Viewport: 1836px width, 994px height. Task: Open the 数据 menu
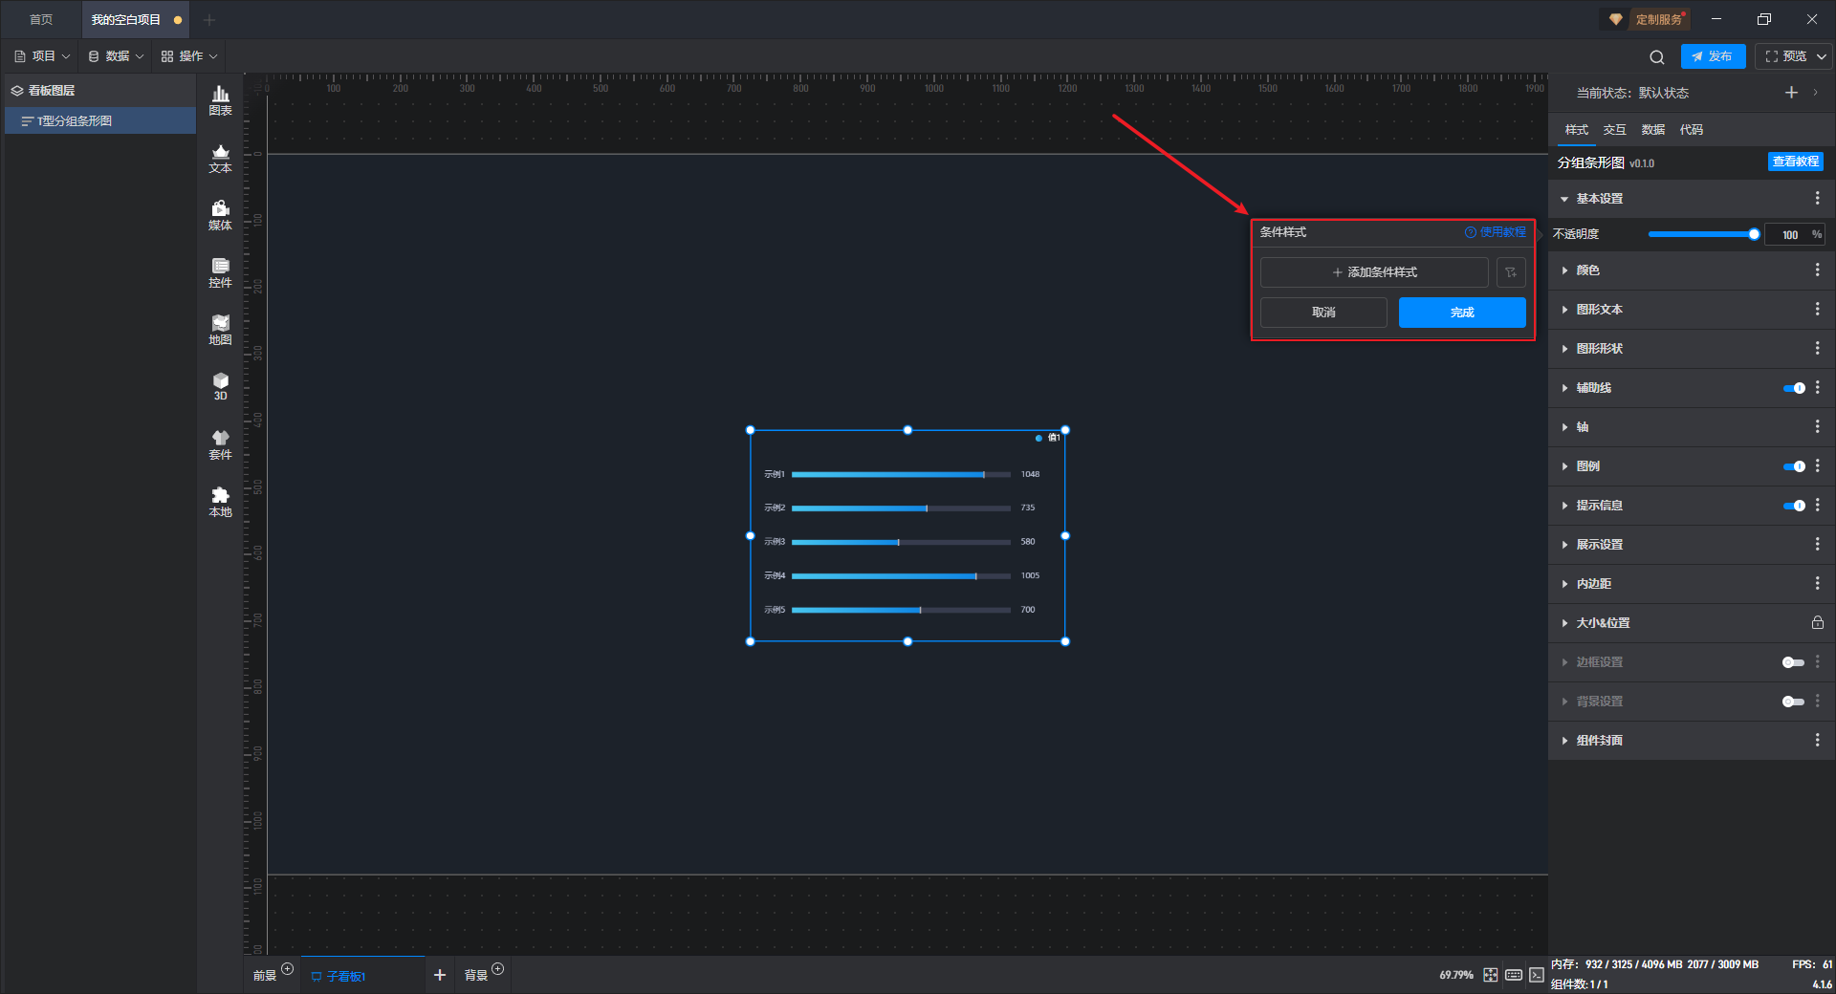click(x=116, y=56)
